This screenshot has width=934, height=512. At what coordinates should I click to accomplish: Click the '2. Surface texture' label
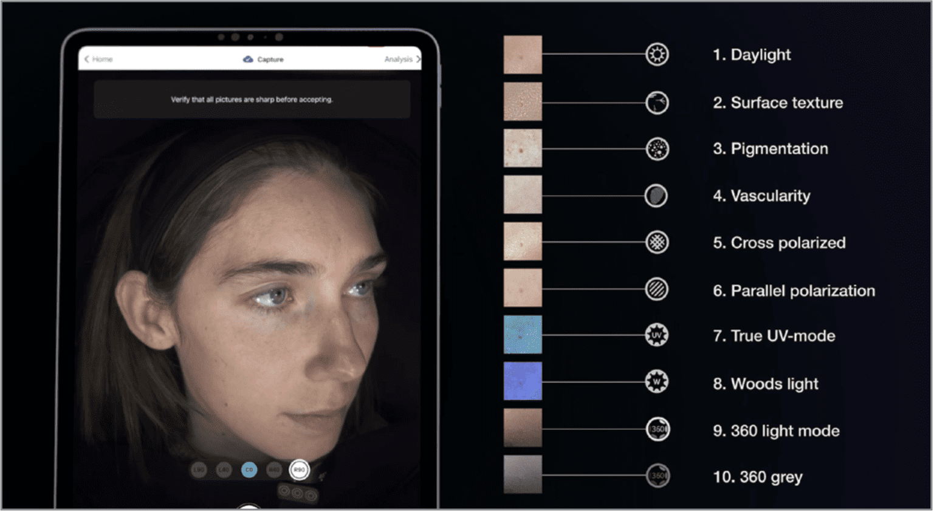point(778,103)
